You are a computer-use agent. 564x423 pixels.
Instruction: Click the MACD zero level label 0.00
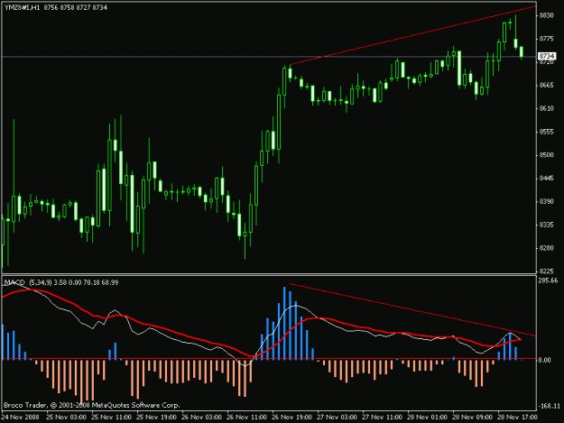[x=544, y=360]
